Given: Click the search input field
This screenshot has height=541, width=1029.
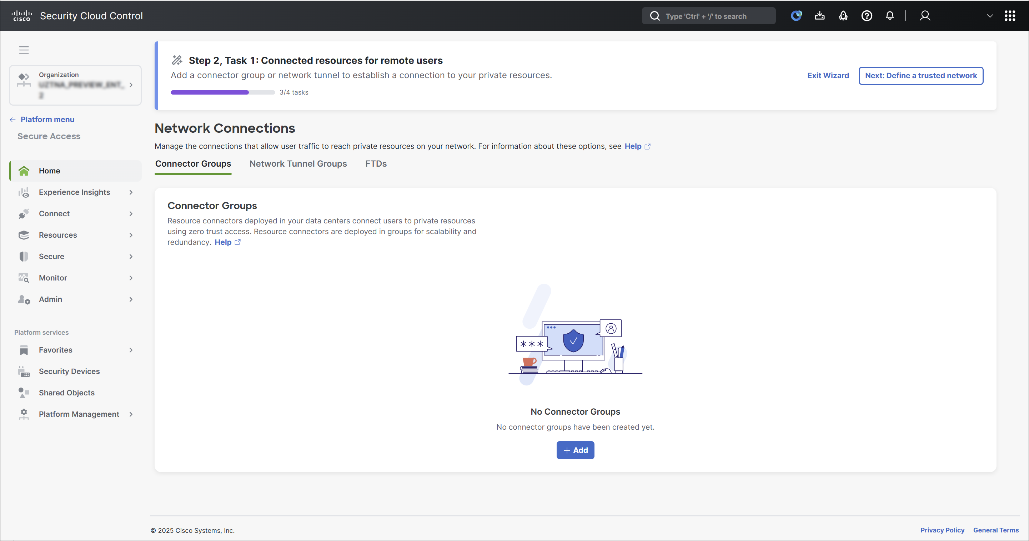Looking at the screenshot, I should (709, 16).
